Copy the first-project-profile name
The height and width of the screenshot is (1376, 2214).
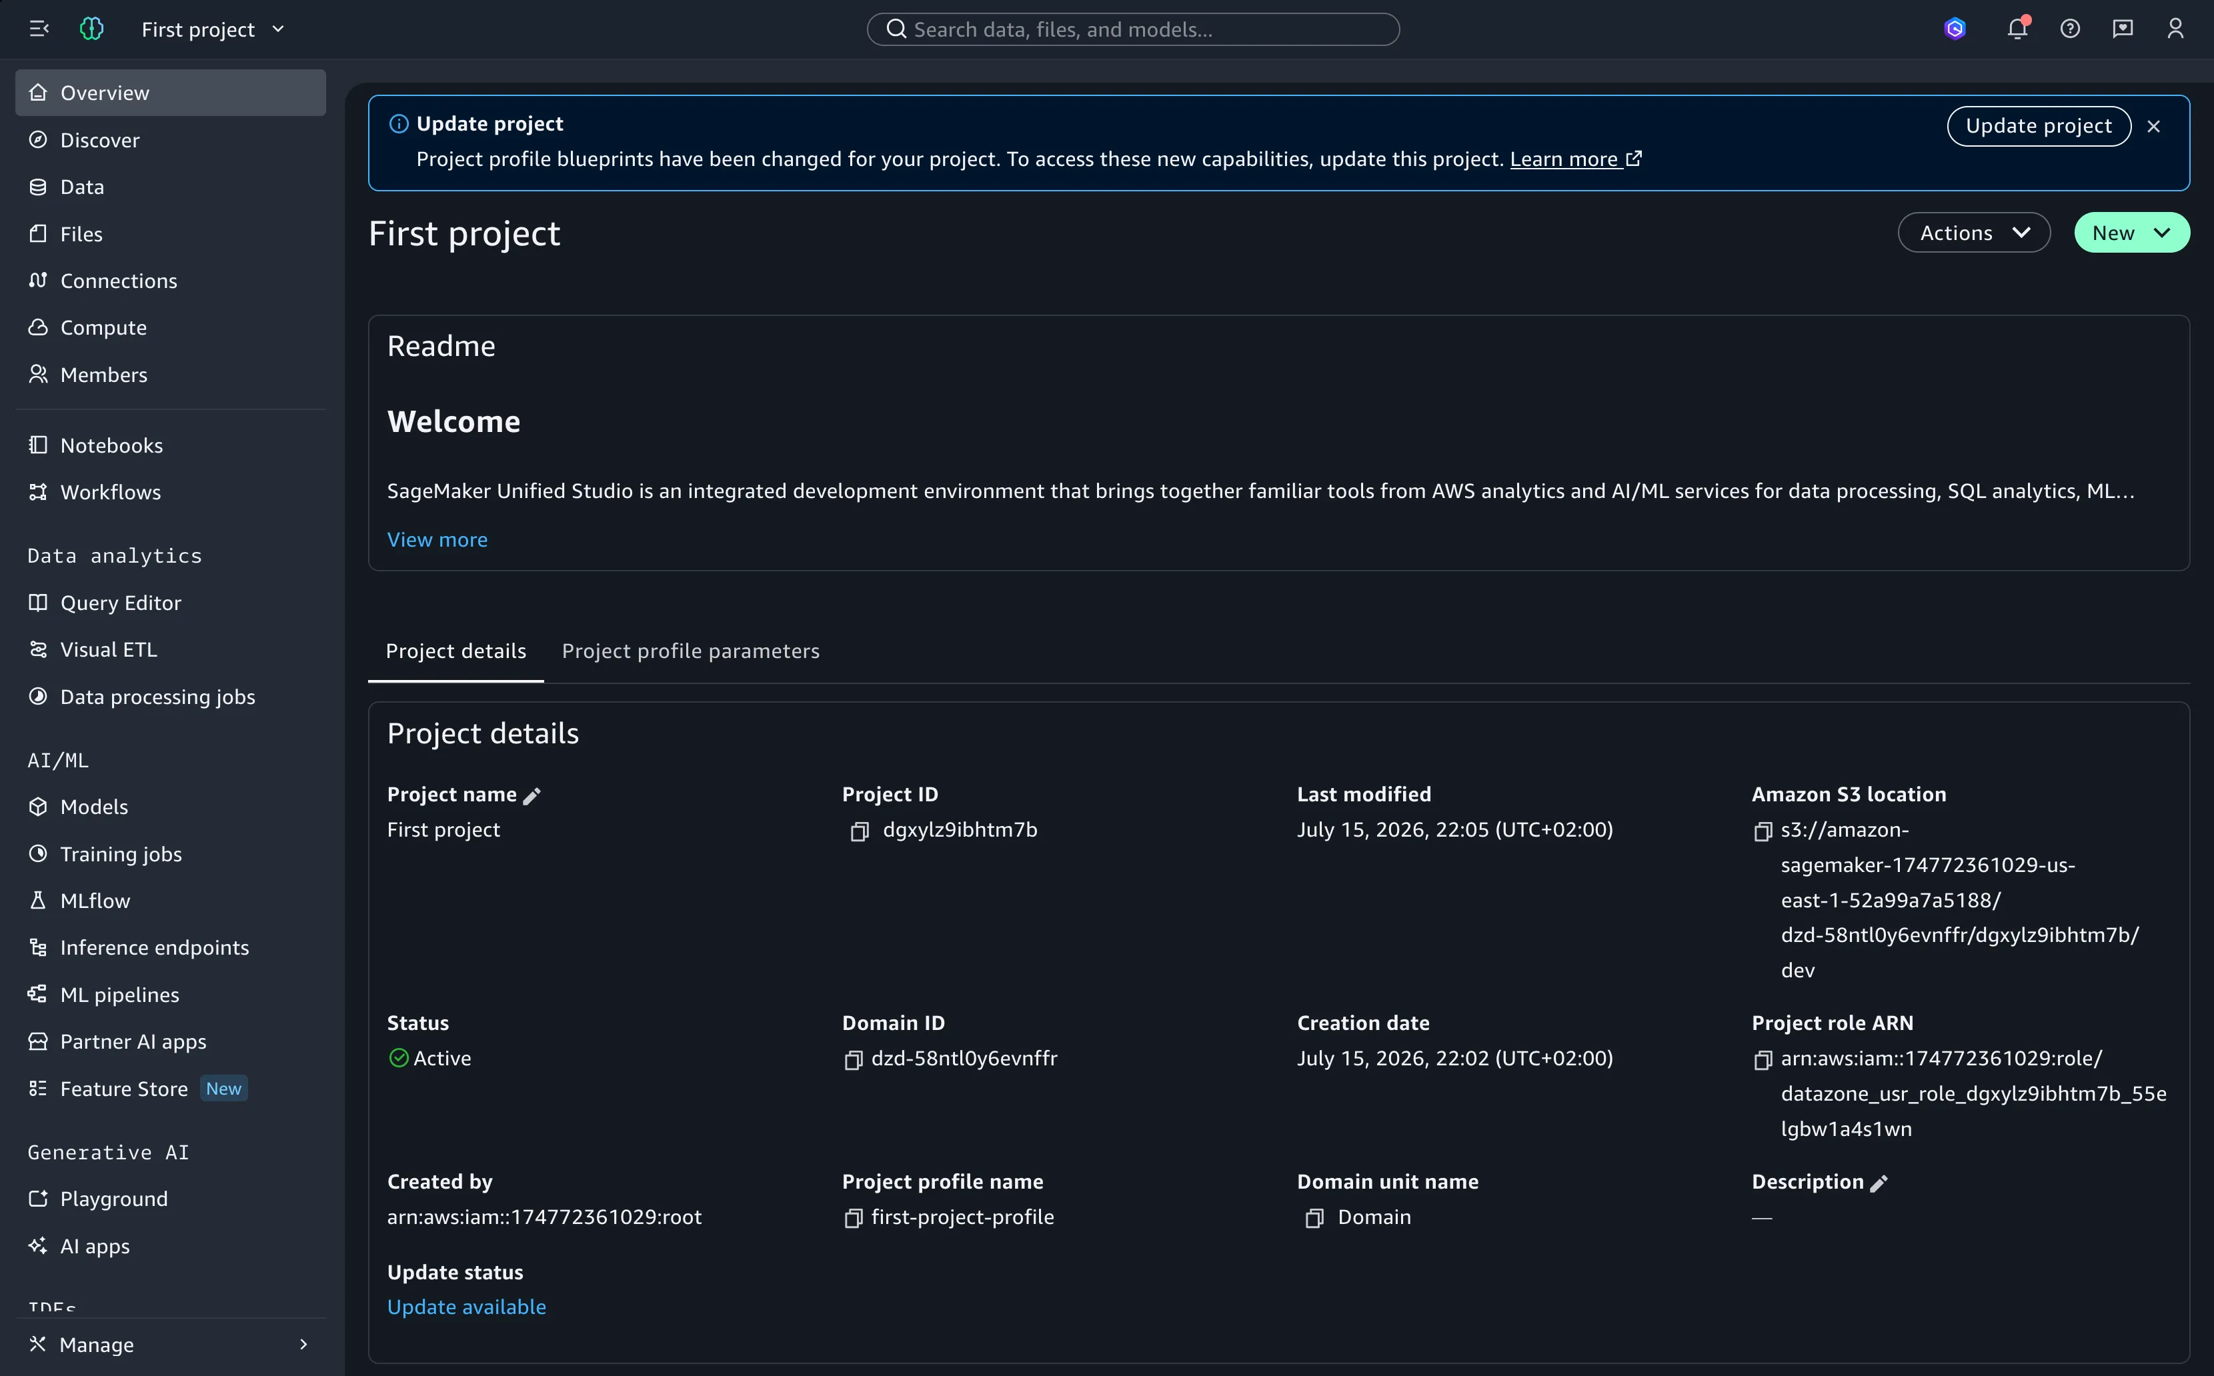(852, 1217)
